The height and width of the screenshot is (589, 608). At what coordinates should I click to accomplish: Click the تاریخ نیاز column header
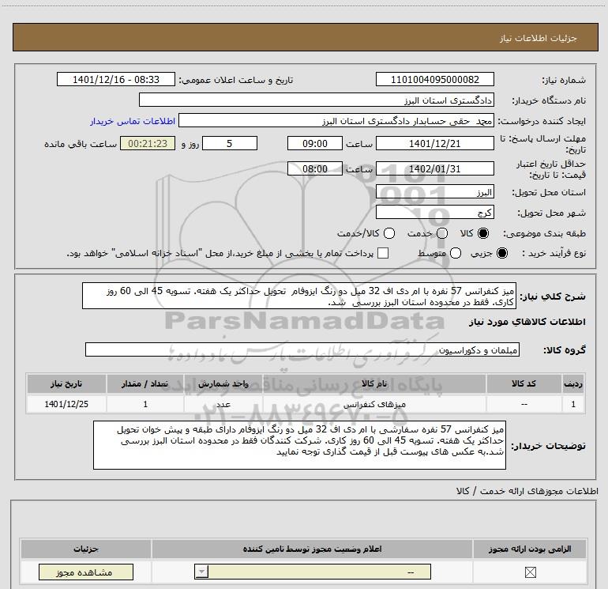click(x=66, y=383)
